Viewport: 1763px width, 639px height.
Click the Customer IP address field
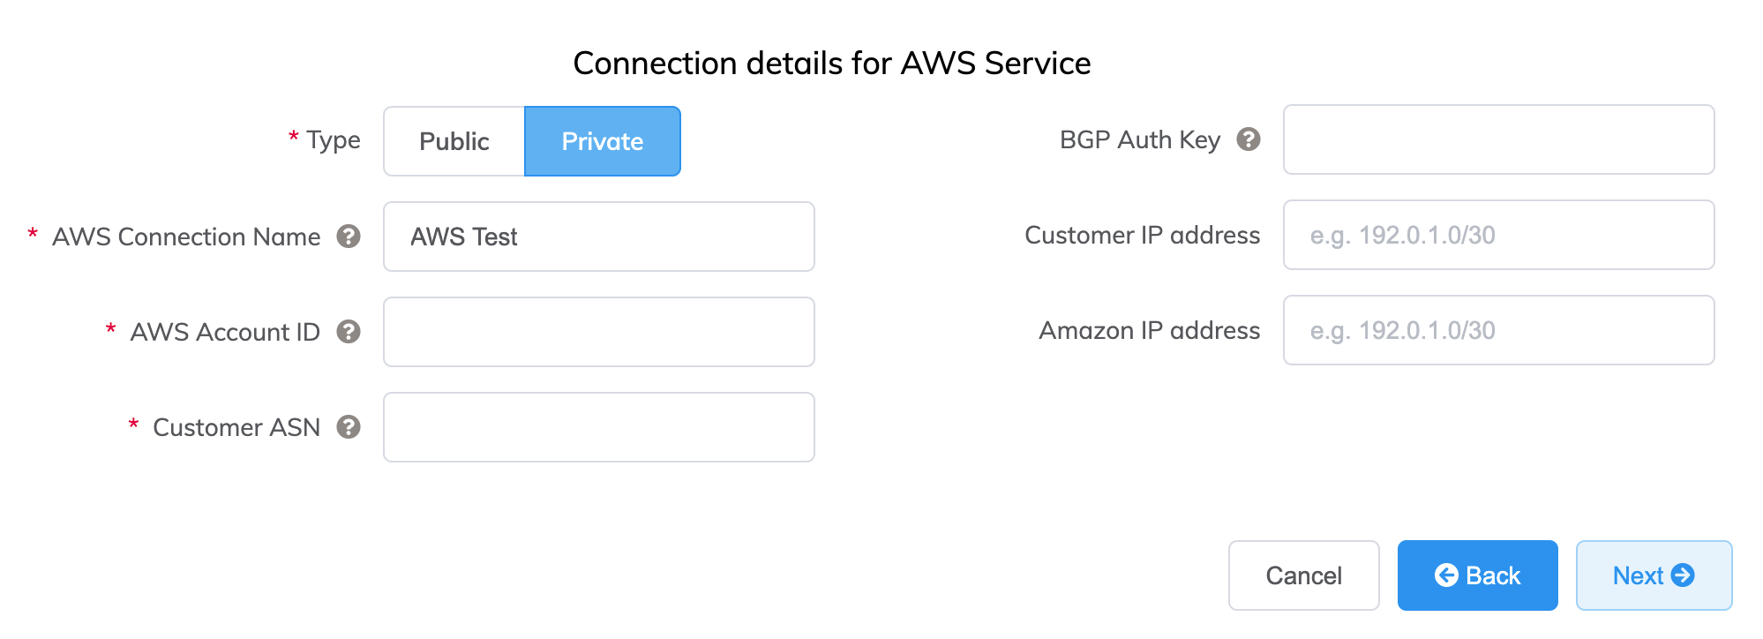(x=1497, y=235)
